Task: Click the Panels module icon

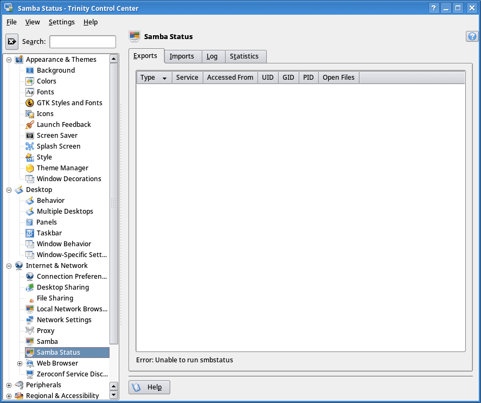Action: (x=29, y=222)
